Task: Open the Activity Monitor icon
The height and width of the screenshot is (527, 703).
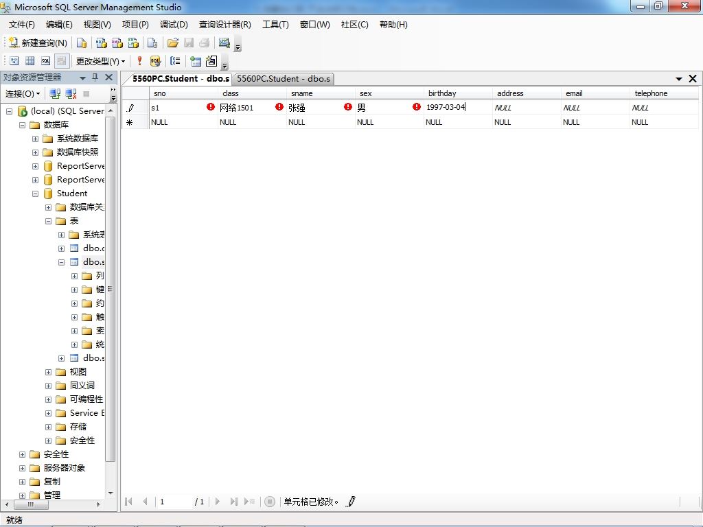Action: (x=224, y=43)
